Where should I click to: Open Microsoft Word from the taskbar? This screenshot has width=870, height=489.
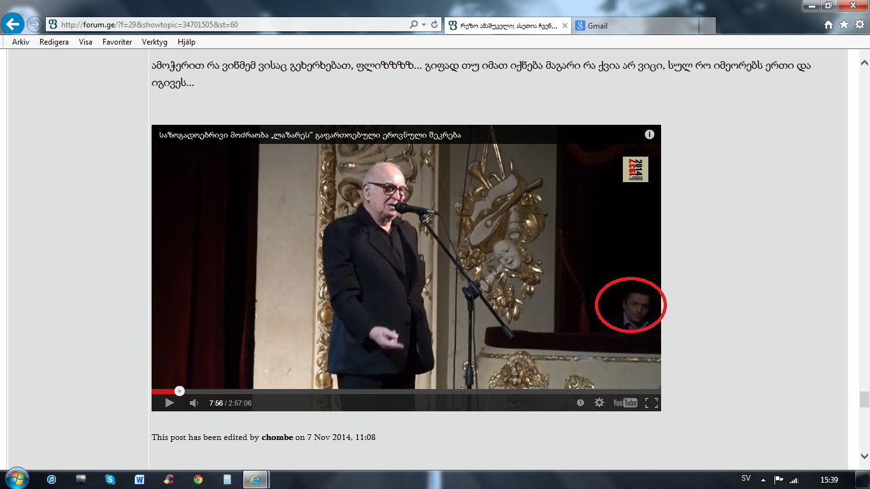139,479
